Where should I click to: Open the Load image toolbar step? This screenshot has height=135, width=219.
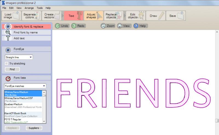tap(11, 16)
